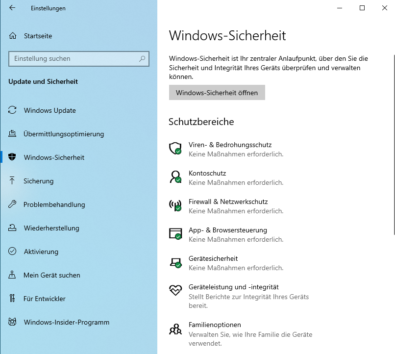Click the Mein Gerät suchen icon
This screenshot has width=395, height=354.
(12, 275)
